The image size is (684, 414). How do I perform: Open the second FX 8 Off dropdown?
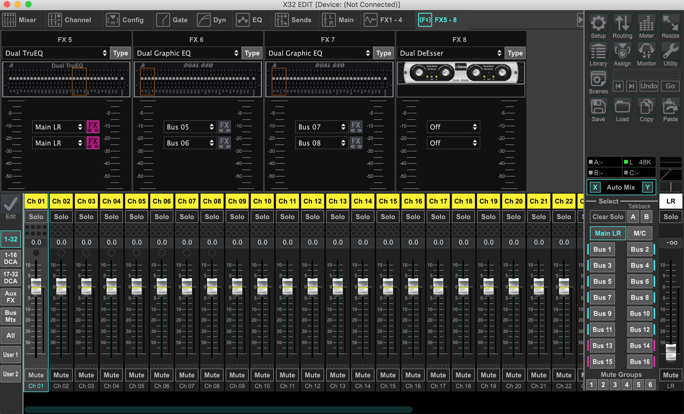[453, 143]
